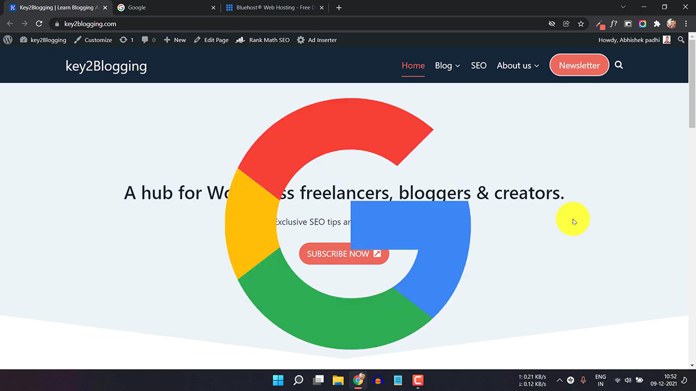The width and height of the screenshot is (696, 391).
Task: Click the crossed-out eye icon in address bar
Action: pos(552,24)
